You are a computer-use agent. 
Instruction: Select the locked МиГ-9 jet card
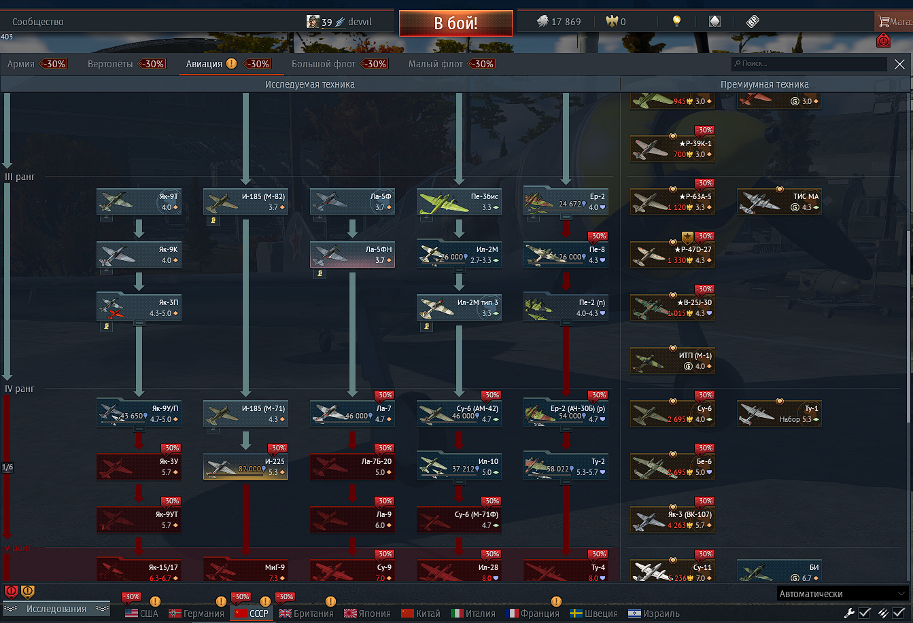(246, 570)
